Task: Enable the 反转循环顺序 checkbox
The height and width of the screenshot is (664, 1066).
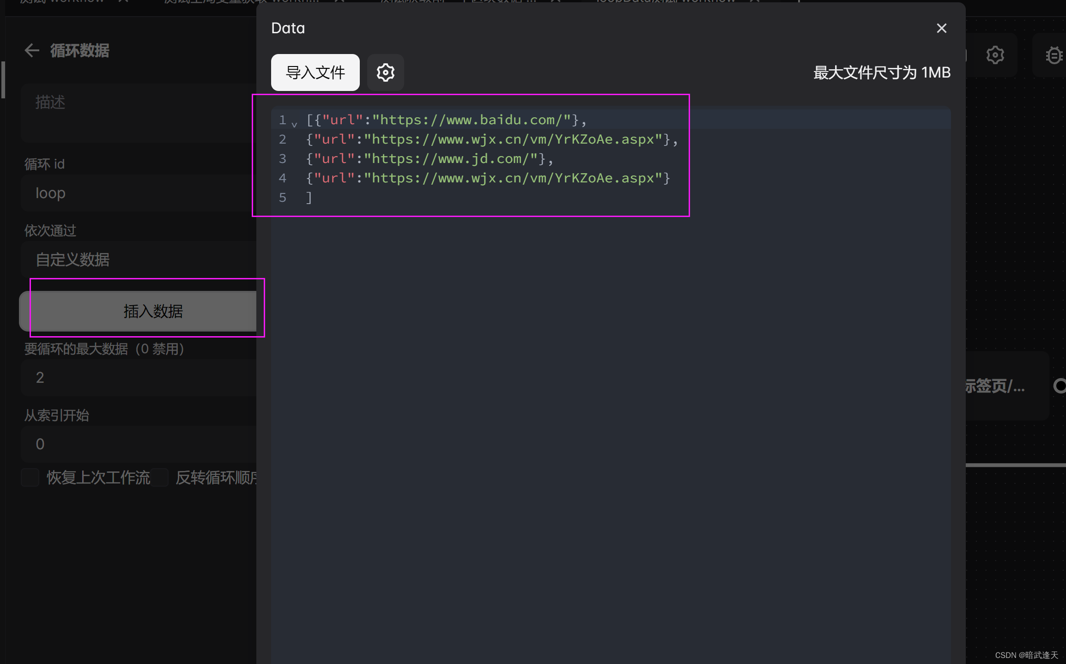Action: (x=160, y=477)
